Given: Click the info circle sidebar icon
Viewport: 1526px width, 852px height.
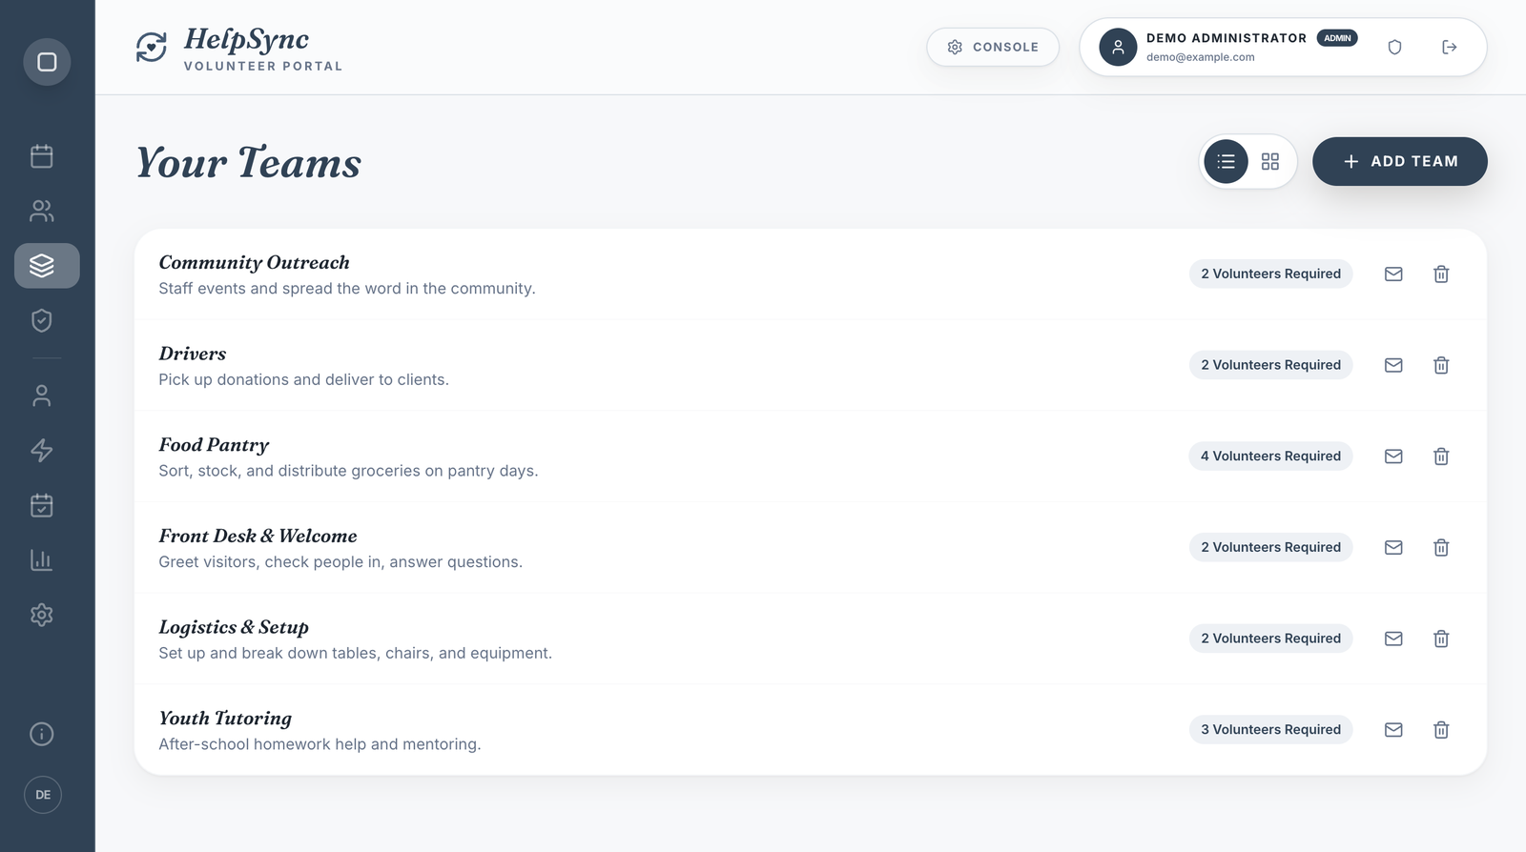Looking at the screenshot, I should [x=42, y=734].
